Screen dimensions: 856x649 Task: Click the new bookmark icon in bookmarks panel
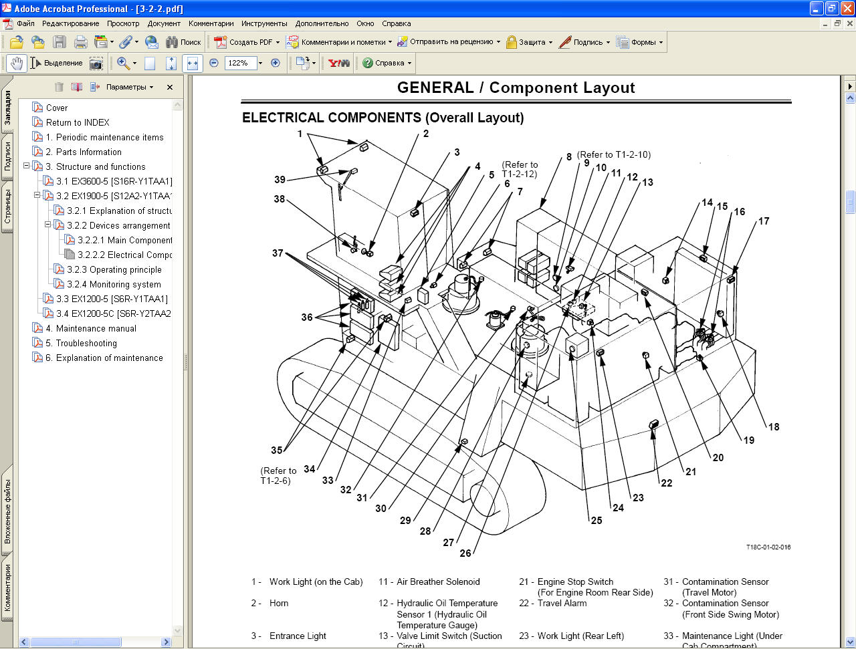pyautogui.click(x=77, y=87)
